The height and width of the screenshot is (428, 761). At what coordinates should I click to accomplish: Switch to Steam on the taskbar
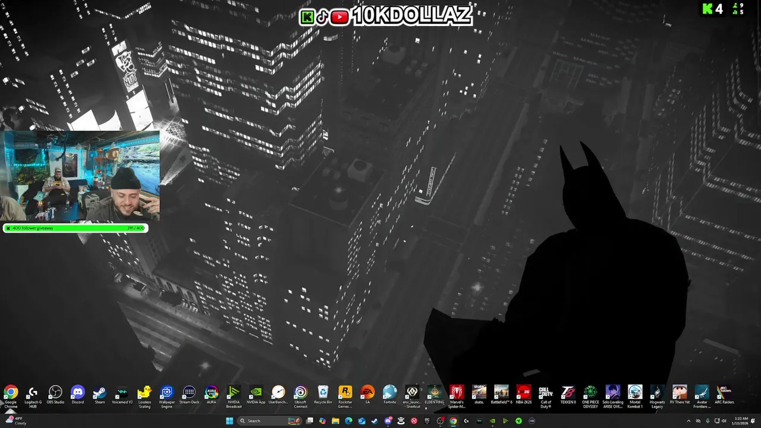375,421
